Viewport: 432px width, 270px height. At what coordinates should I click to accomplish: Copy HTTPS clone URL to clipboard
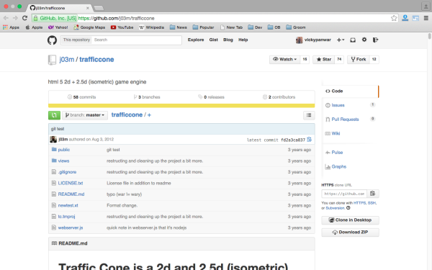tap(373, 194)
